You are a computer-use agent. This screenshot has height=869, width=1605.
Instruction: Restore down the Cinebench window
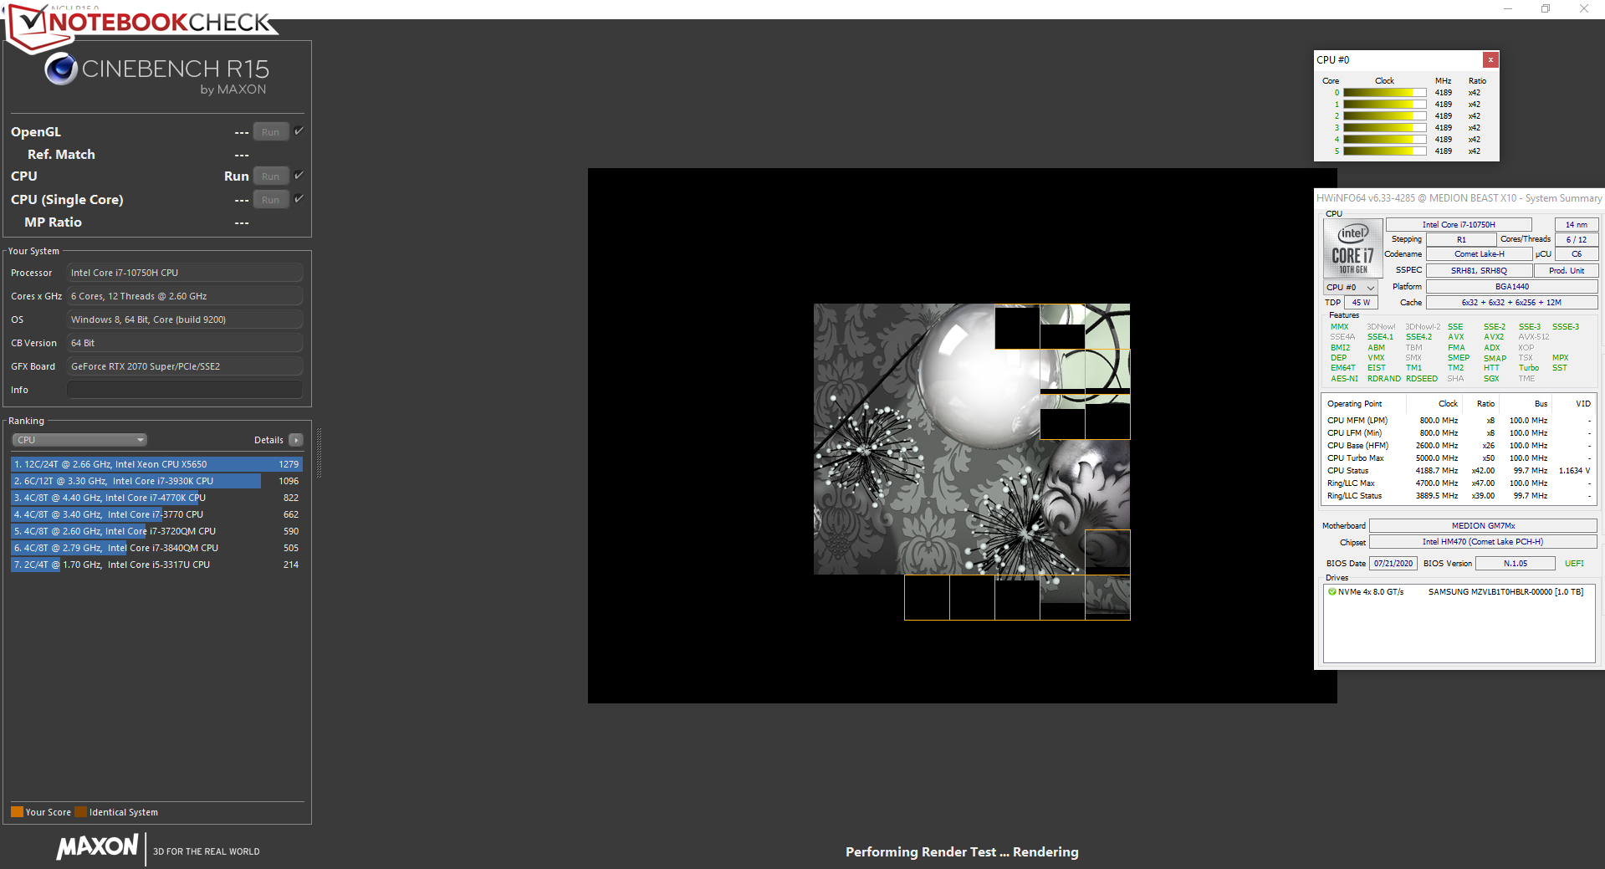(x=1546, y=9)
